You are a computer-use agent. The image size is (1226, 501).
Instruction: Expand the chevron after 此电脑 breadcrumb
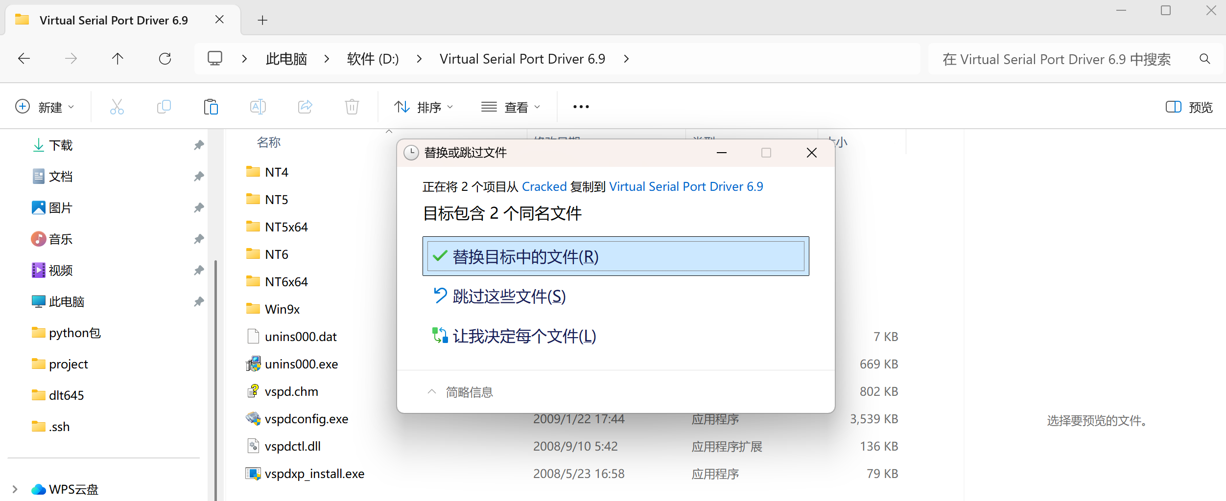(x=327, y=59)
